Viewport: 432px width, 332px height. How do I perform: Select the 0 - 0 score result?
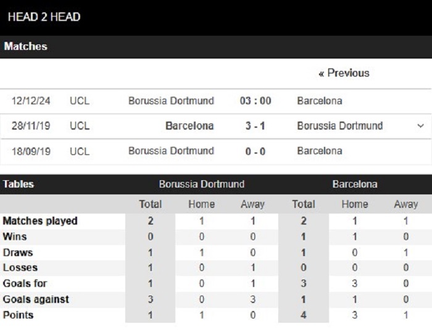[255, 151]
